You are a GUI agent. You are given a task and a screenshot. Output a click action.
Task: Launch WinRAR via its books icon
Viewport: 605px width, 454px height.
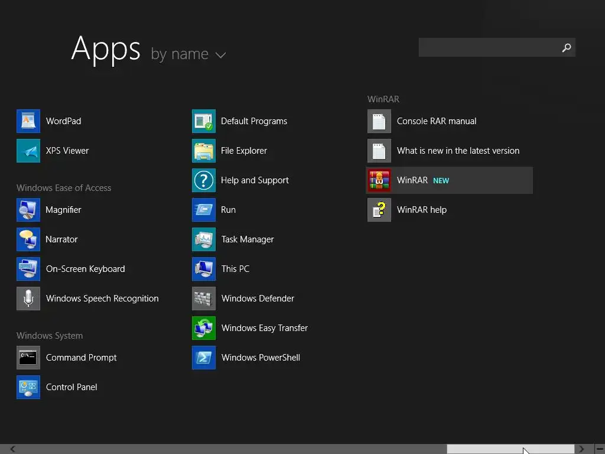379,180
